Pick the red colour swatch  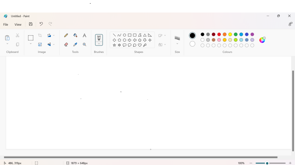point(219,34)
